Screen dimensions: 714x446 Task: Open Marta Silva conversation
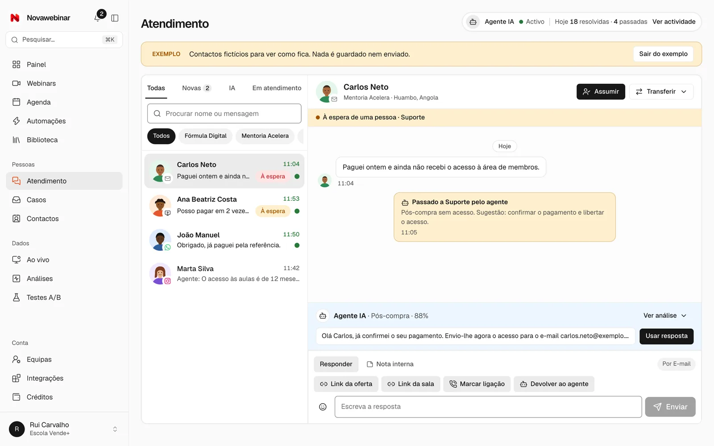pyautogui.click(x=224, y=274)
